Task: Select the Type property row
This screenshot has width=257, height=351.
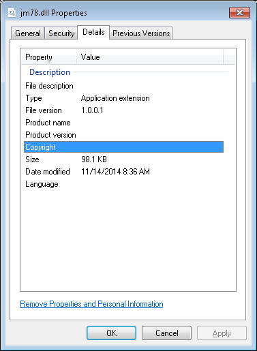Action: tap(123, 98)
